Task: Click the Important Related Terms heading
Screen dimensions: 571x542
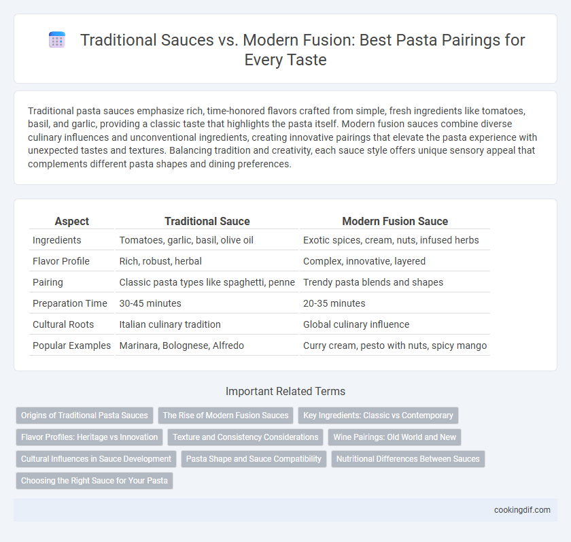Action: (285, 391)
